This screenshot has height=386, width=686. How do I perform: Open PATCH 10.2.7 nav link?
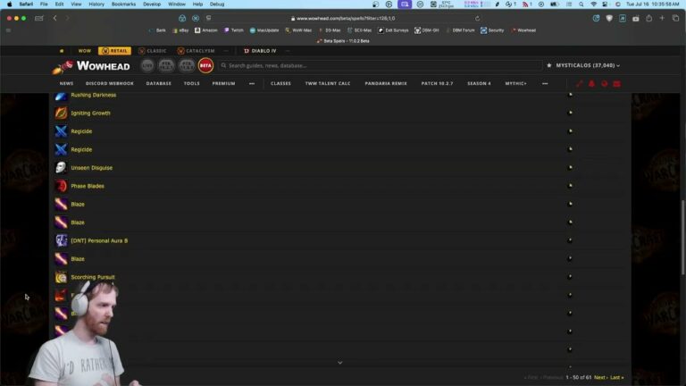[x=437, y=83]
